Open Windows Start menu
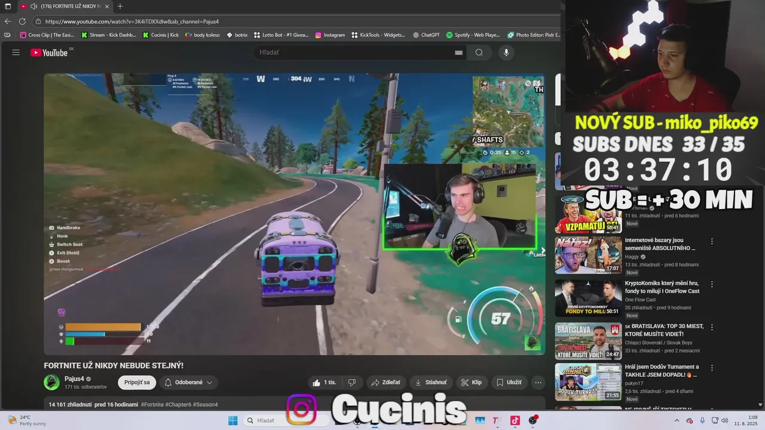 [x=232, y=420]
